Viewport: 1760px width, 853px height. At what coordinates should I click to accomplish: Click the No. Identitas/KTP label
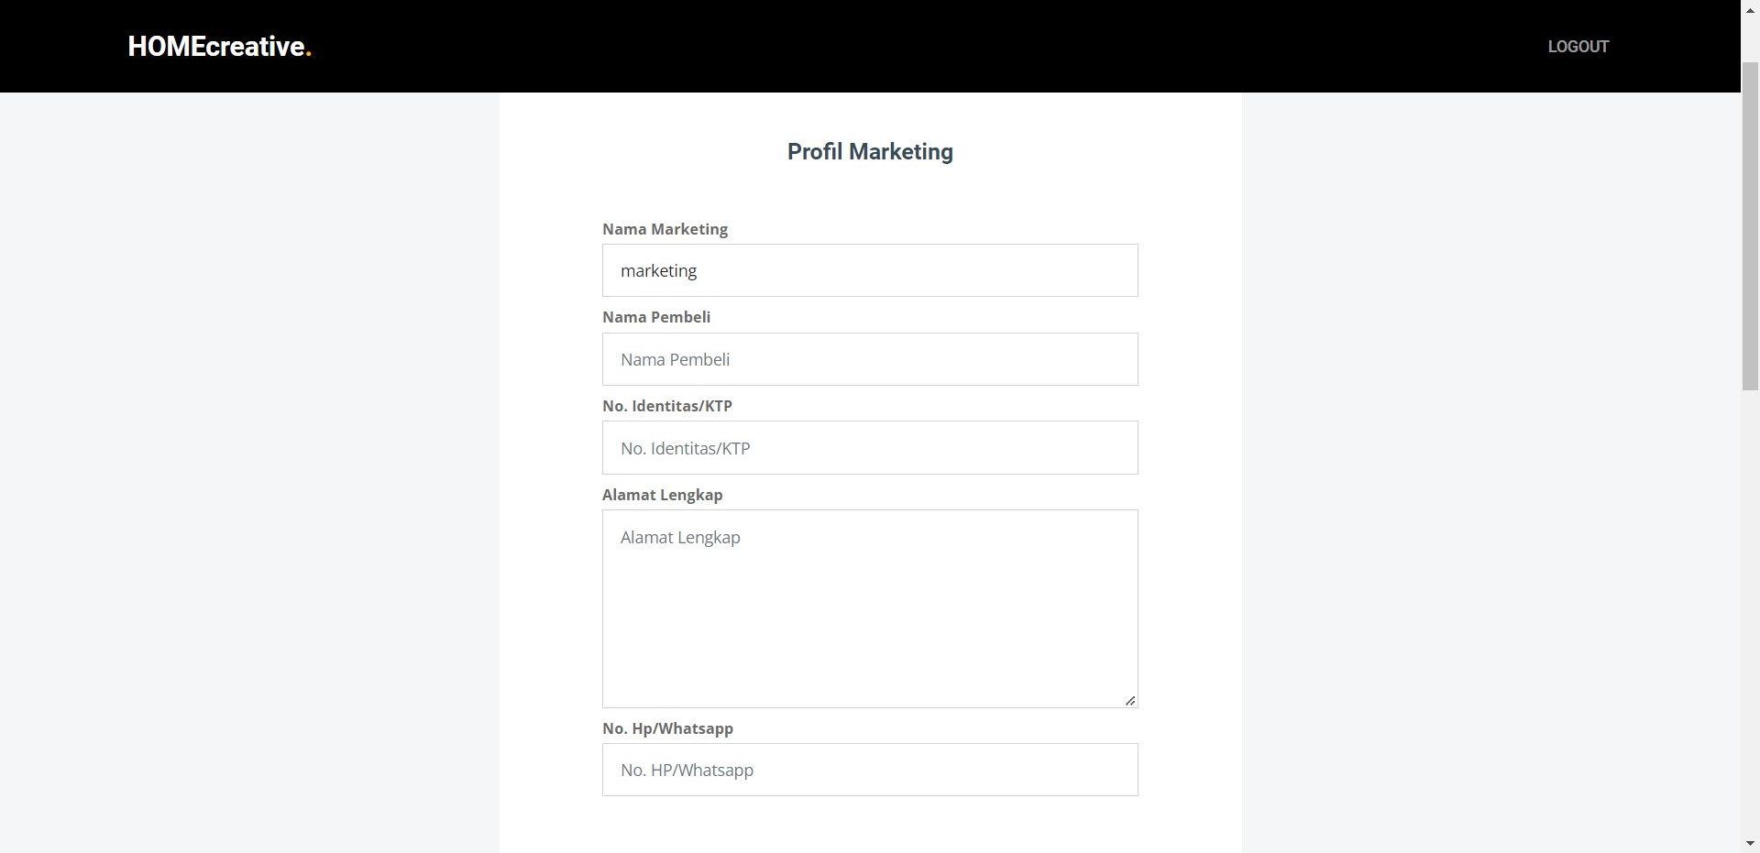coord(666,406)
